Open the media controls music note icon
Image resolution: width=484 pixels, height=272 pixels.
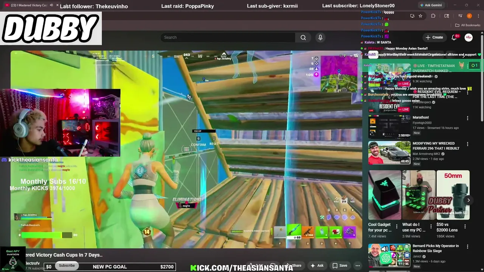click(x=460, y=16)
